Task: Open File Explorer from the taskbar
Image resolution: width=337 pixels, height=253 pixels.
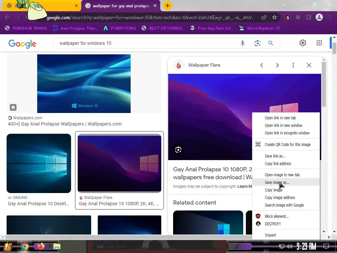Action: 57,246
